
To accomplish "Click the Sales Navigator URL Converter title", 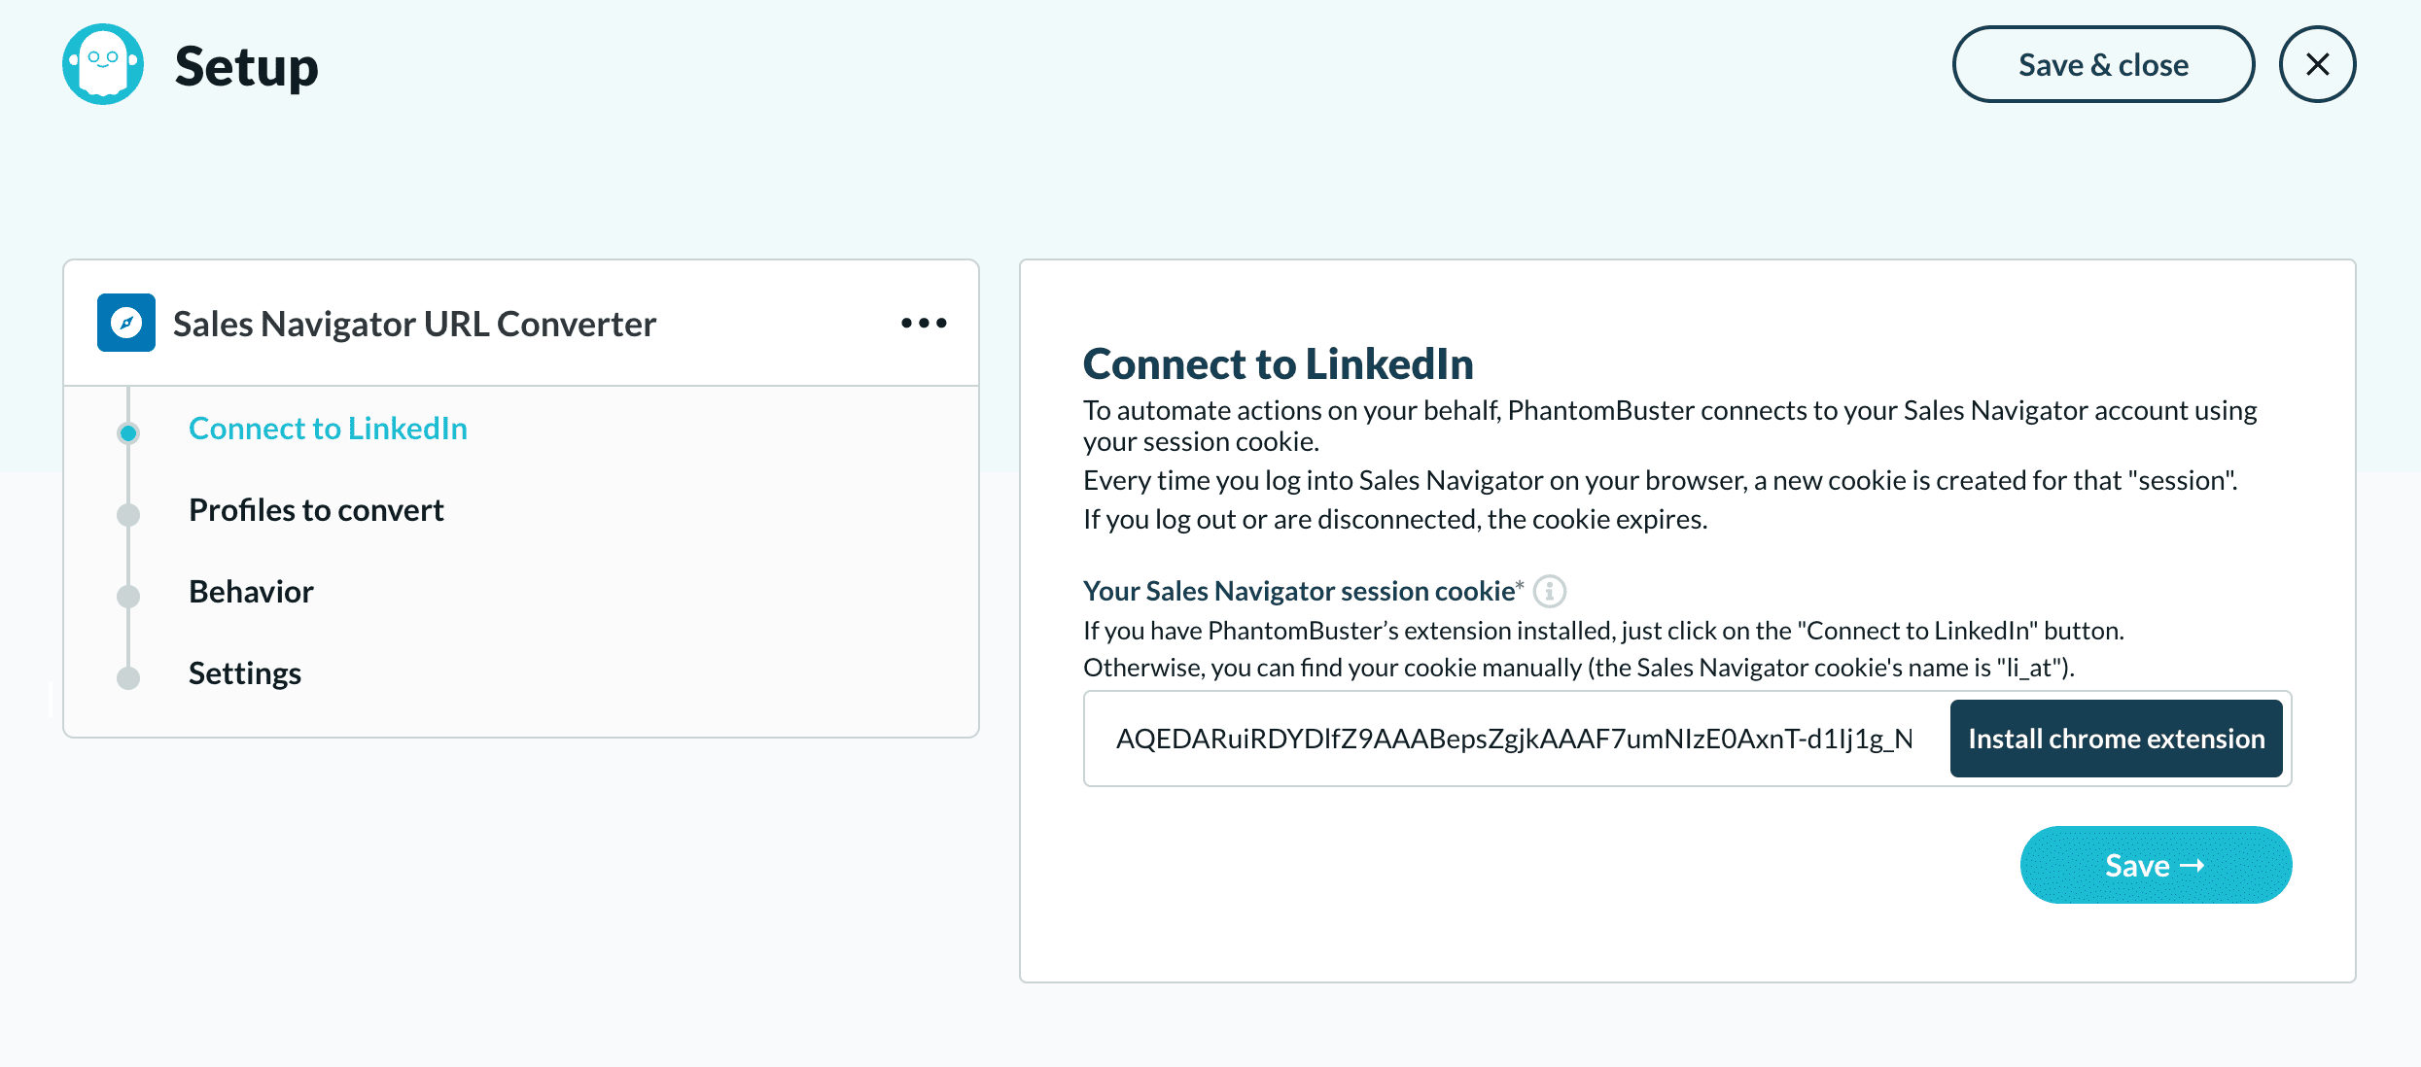I will (414, 324).
